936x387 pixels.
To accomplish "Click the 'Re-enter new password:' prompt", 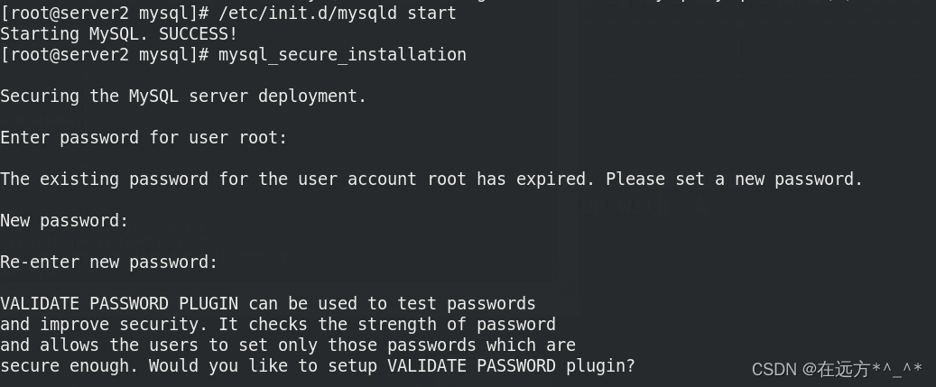I will [x=108, y=263].
